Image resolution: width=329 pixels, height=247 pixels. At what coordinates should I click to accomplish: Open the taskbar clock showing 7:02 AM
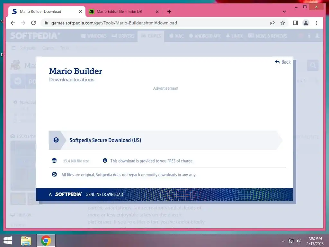coord(315,241)
